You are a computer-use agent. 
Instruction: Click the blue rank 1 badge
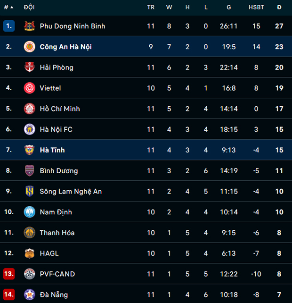click(x=9, y=26)
